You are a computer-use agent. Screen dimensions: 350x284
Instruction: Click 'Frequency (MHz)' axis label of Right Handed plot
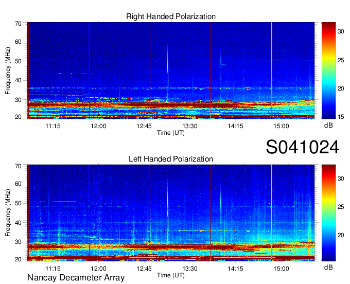point(8,70)
